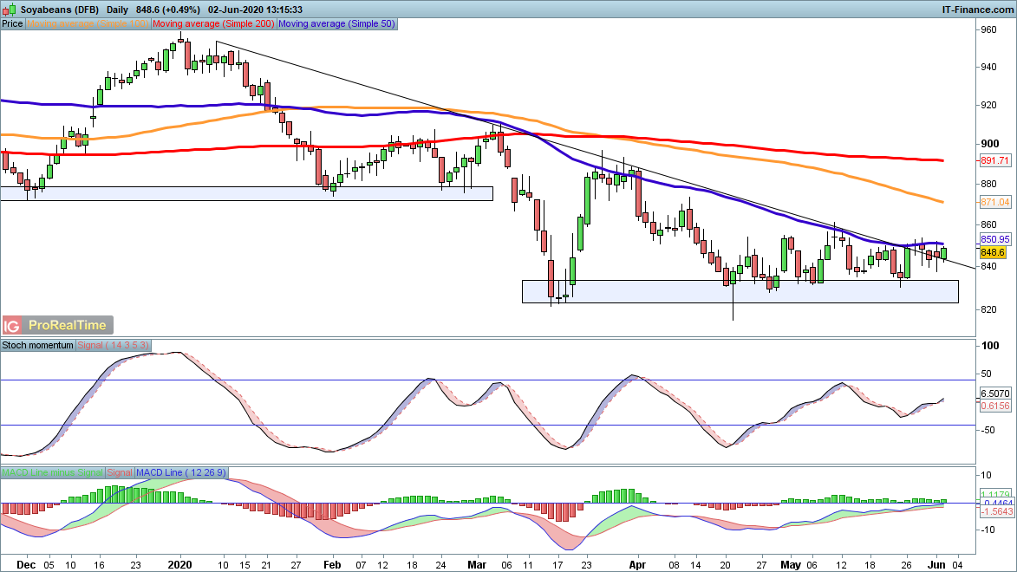
Task: Click the MACD Line (12 26 9) label
Action: [180, 473]
